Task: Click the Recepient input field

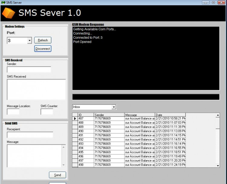Action: click(x=30, y=135)
